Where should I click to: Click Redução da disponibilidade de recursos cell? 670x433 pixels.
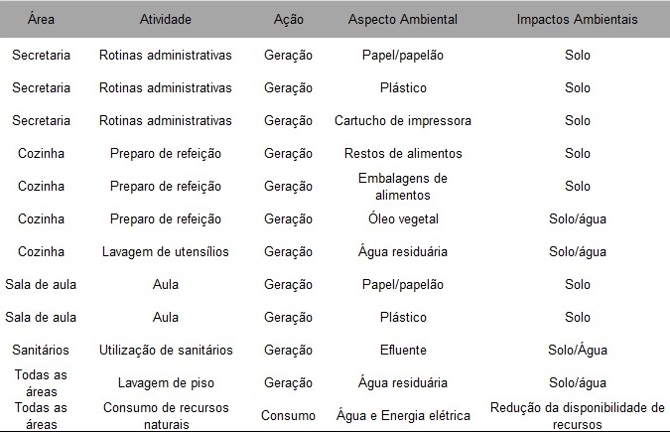pos(578,416)
